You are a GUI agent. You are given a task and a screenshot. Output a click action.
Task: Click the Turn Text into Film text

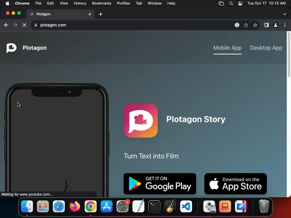coord(151,156)
